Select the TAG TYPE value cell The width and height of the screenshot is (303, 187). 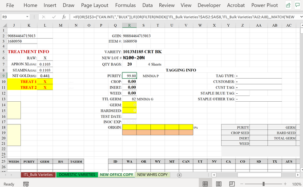point(259,76)
